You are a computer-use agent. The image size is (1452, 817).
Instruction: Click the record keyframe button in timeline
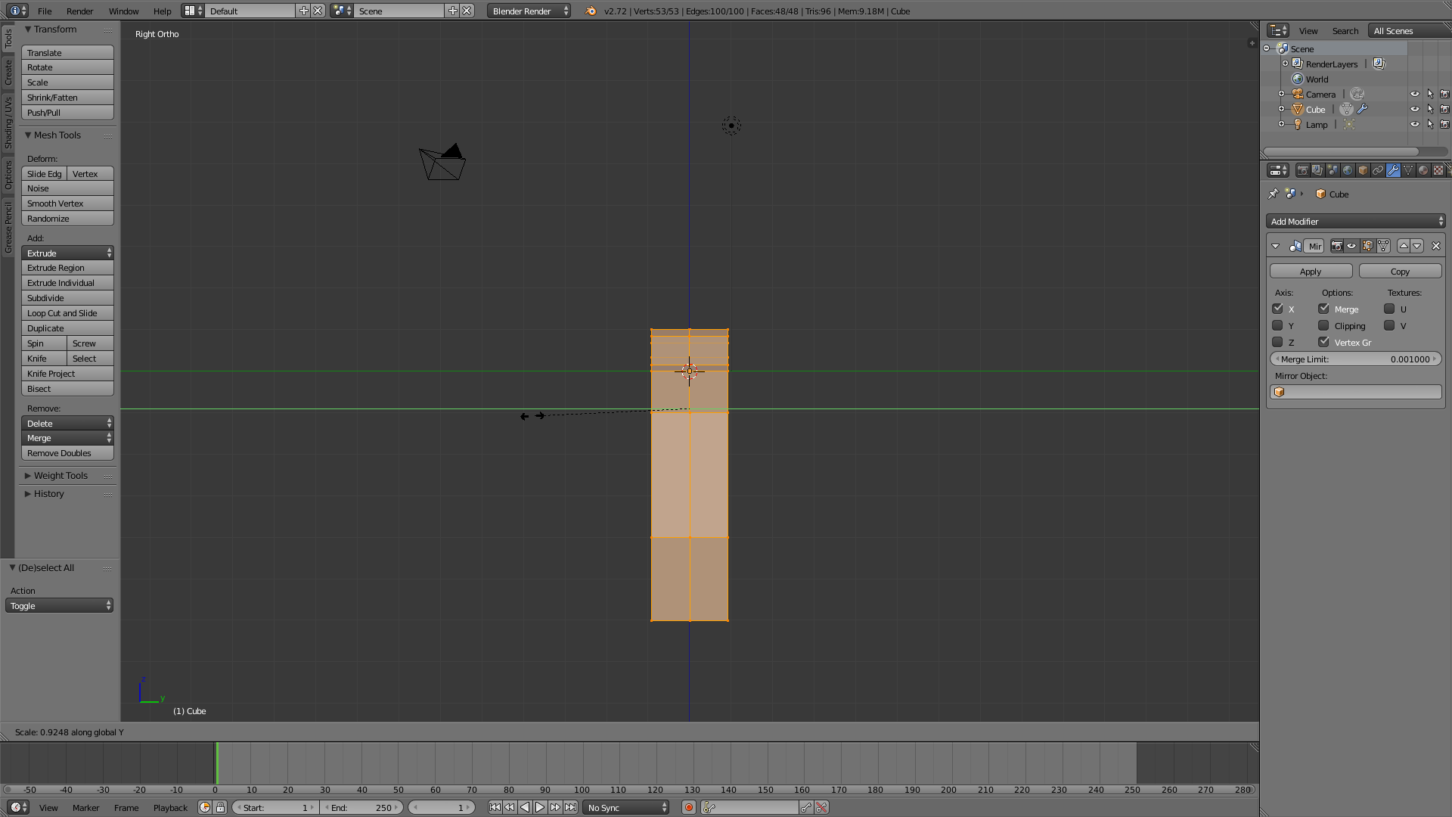point(688,808)
